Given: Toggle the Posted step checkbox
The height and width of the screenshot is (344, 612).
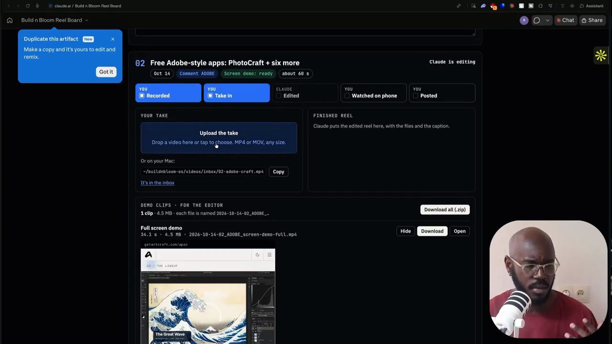Looking at the screenshot, I should (415, 96).
